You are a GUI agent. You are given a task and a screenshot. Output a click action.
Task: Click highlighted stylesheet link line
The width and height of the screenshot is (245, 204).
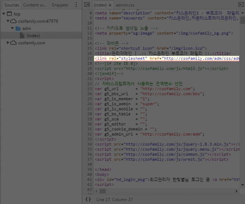[x=167, y=59]
